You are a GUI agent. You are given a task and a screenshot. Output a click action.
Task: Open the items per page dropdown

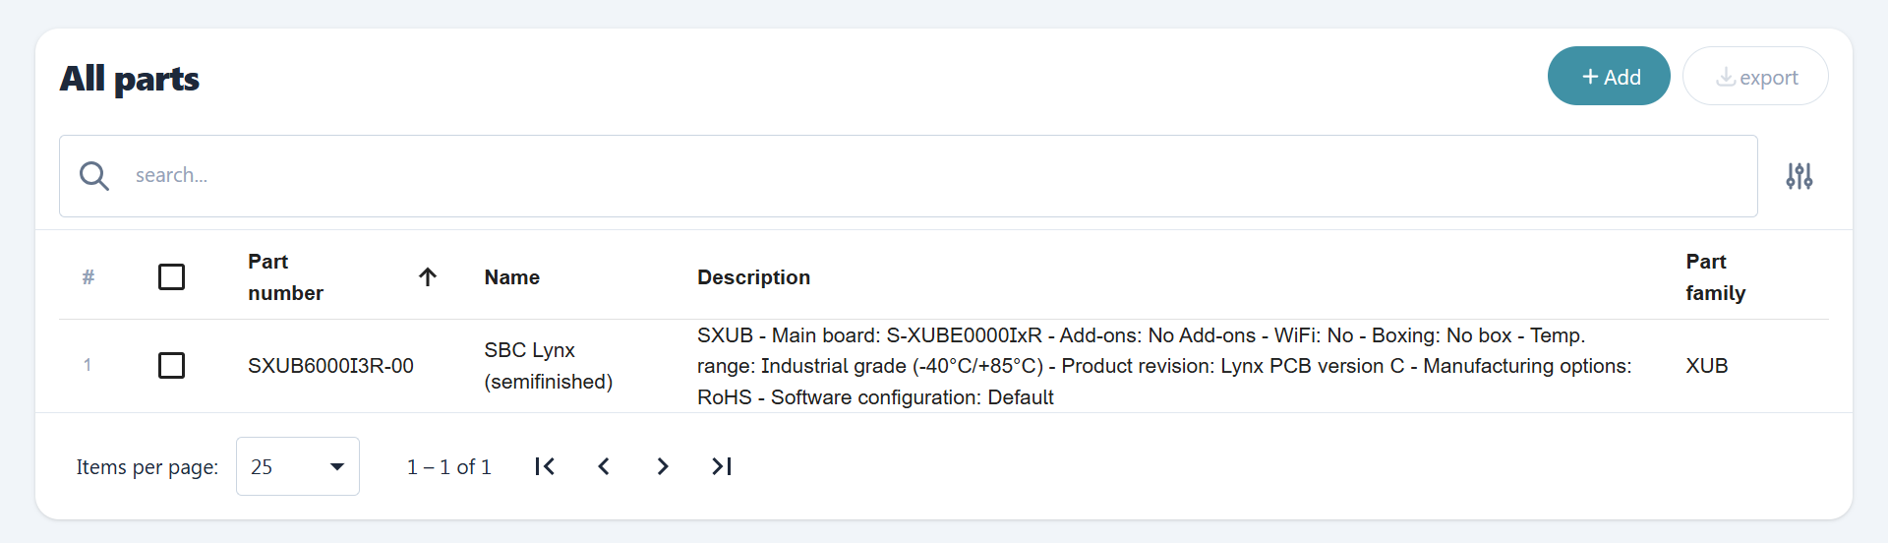click(x=298, y=466)
